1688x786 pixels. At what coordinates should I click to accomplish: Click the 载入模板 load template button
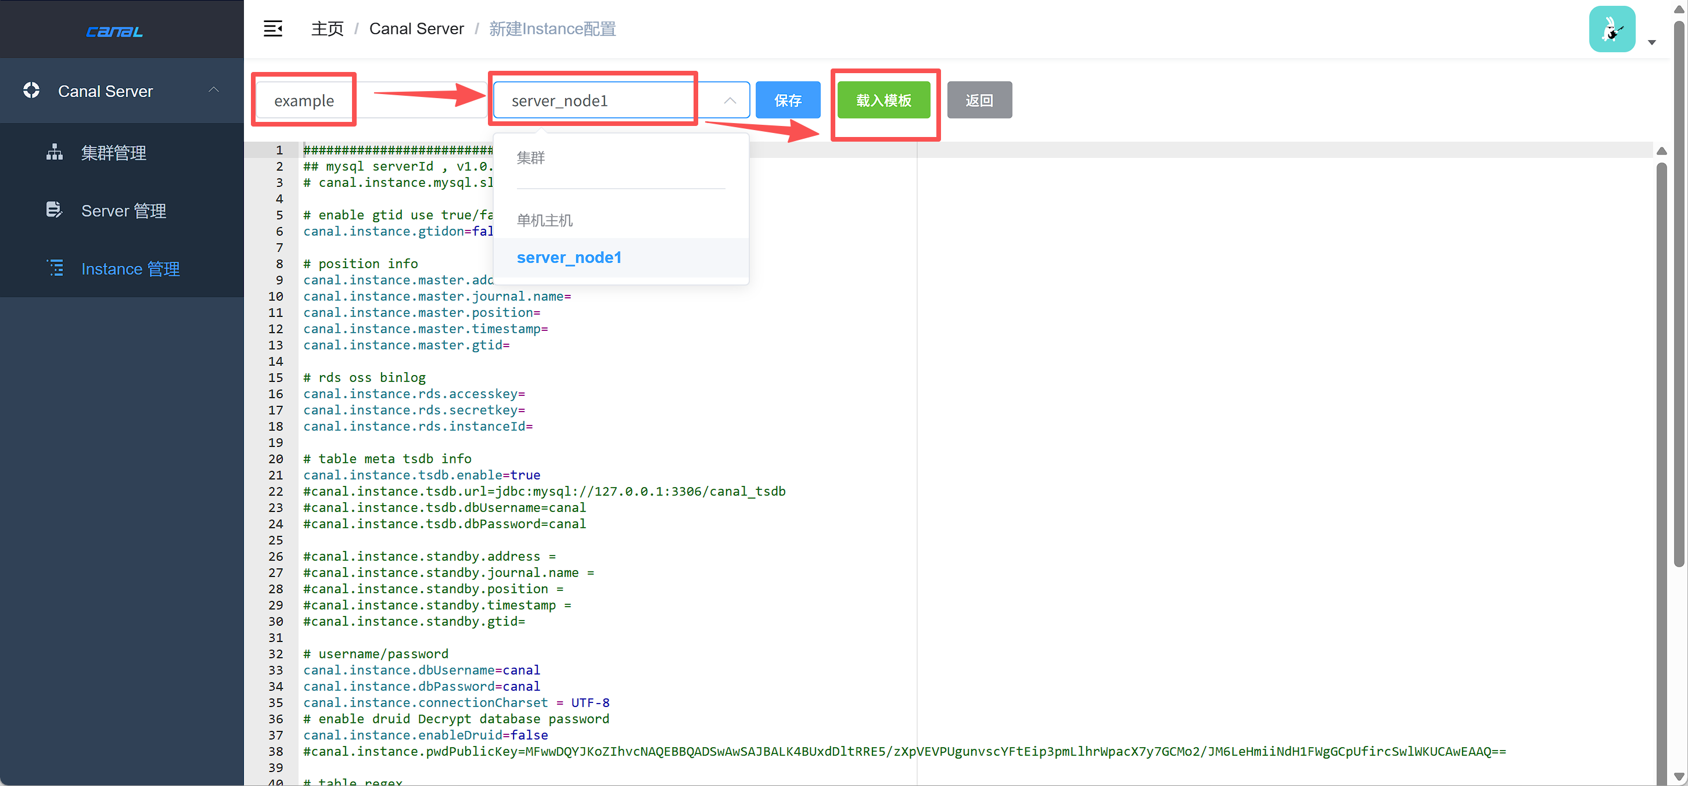(x=883, y=100)
